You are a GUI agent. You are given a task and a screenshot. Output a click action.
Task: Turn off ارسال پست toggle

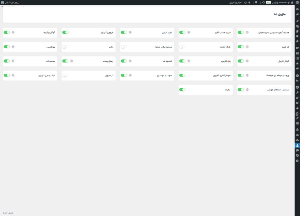(65, 61)
